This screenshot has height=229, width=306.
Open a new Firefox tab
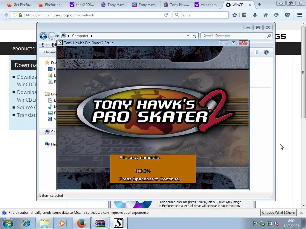pyautogui.click(x=260, y=5)
